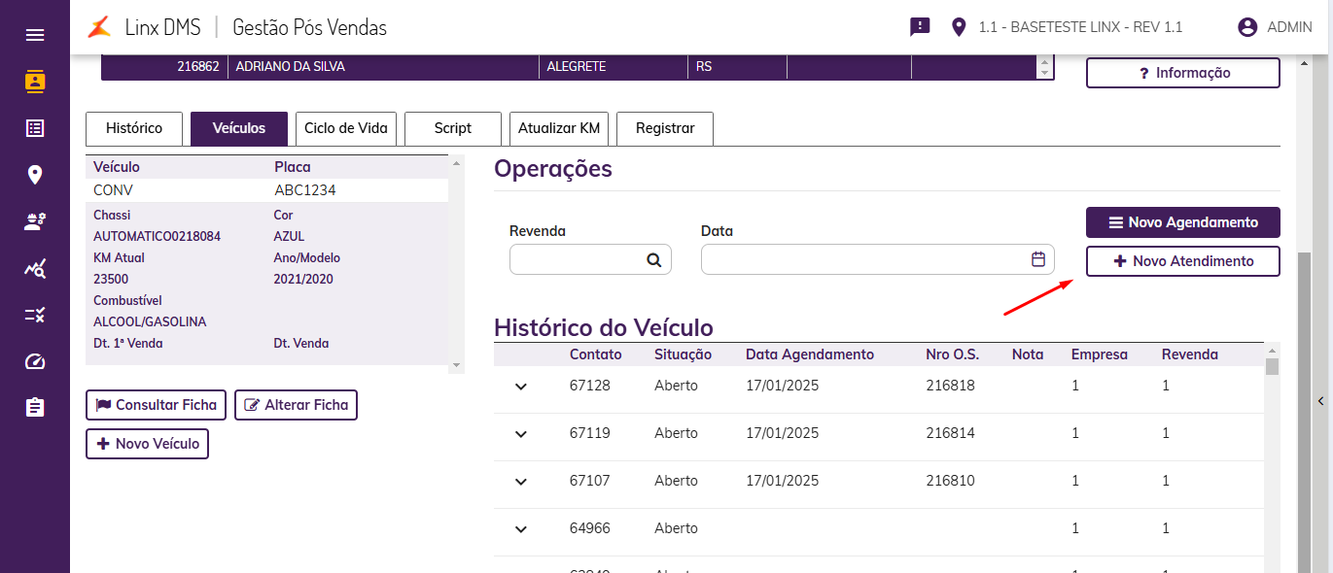Open the Registrar tab
This screenshot has width=1333, height=573.
[x=665, y=128]
